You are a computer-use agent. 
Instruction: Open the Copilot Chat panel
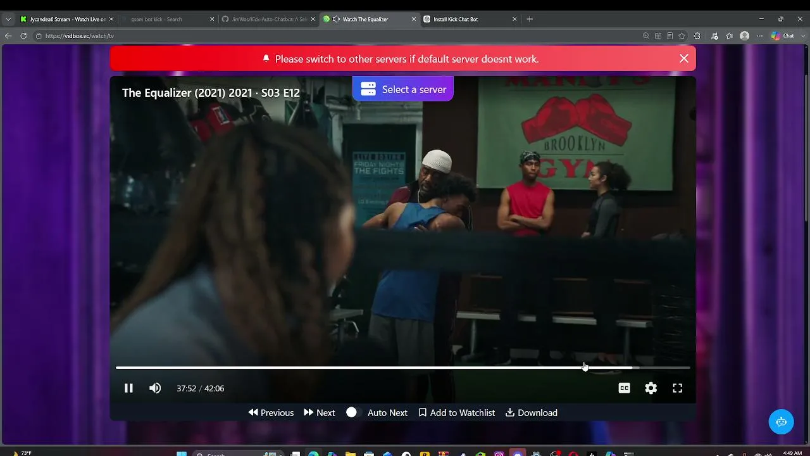tap(782, 36)
